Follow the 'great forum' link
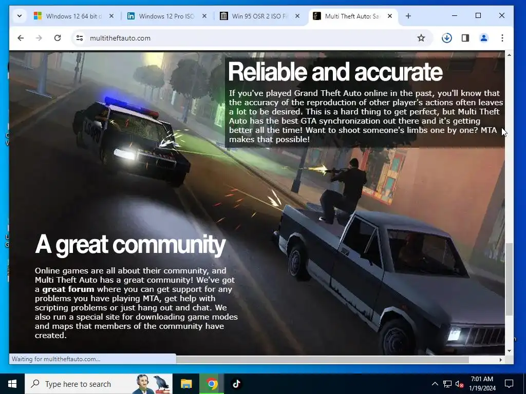Image resolution: width=526 pixels, height=394 pixels. 68,289
